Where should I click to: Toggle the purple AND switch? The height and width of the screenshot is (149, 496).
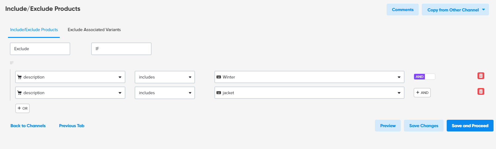click(x=424, y=77)
